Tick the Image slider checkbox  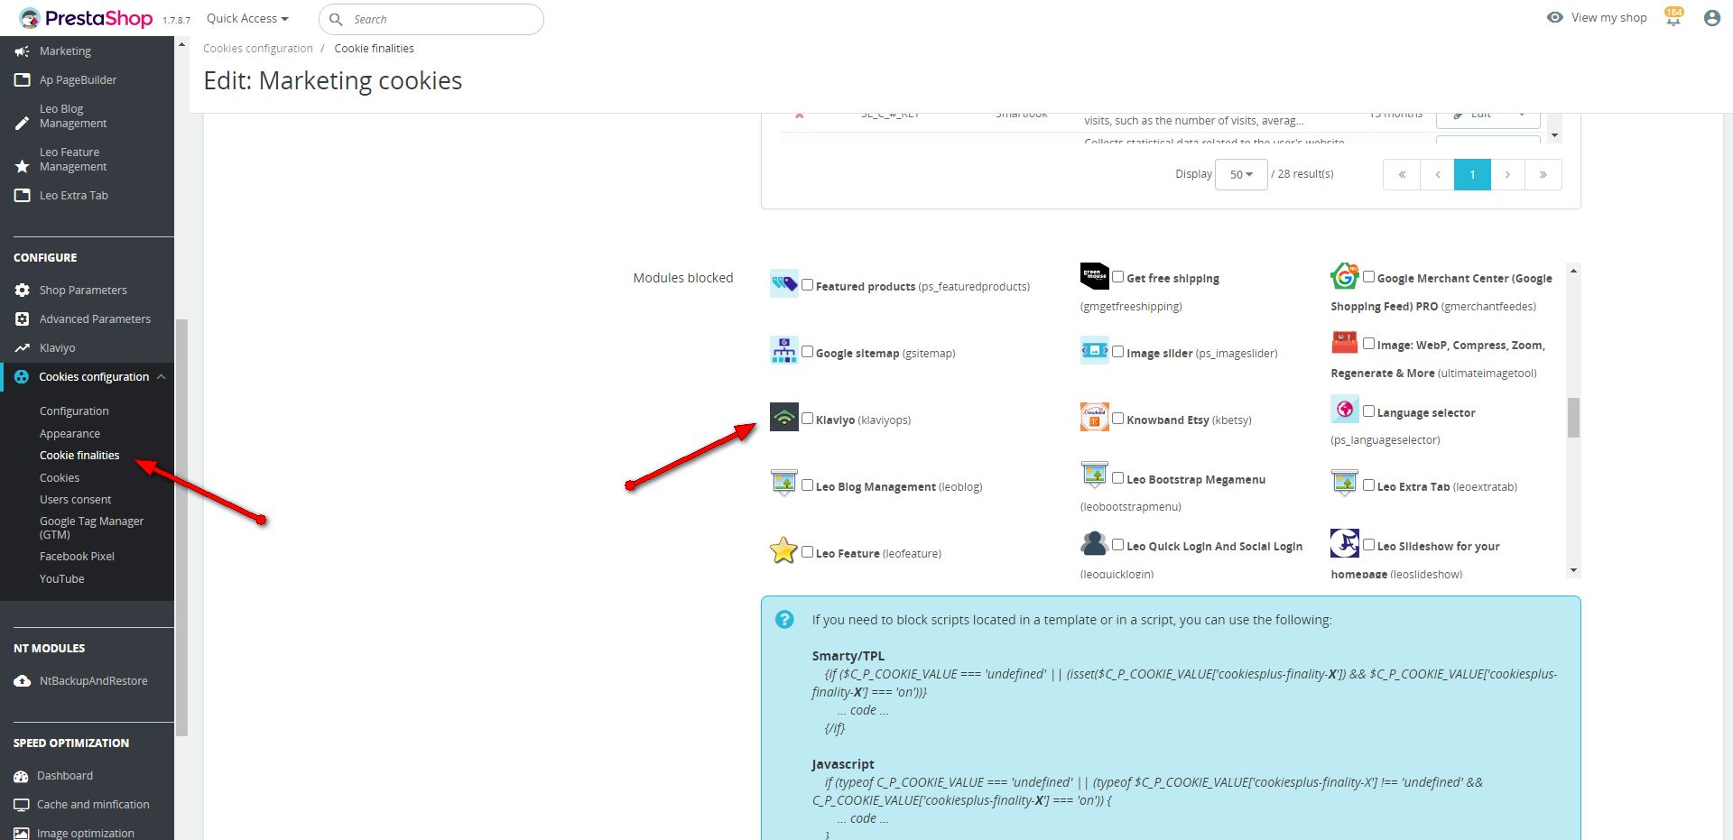(x=1118, y=352)
